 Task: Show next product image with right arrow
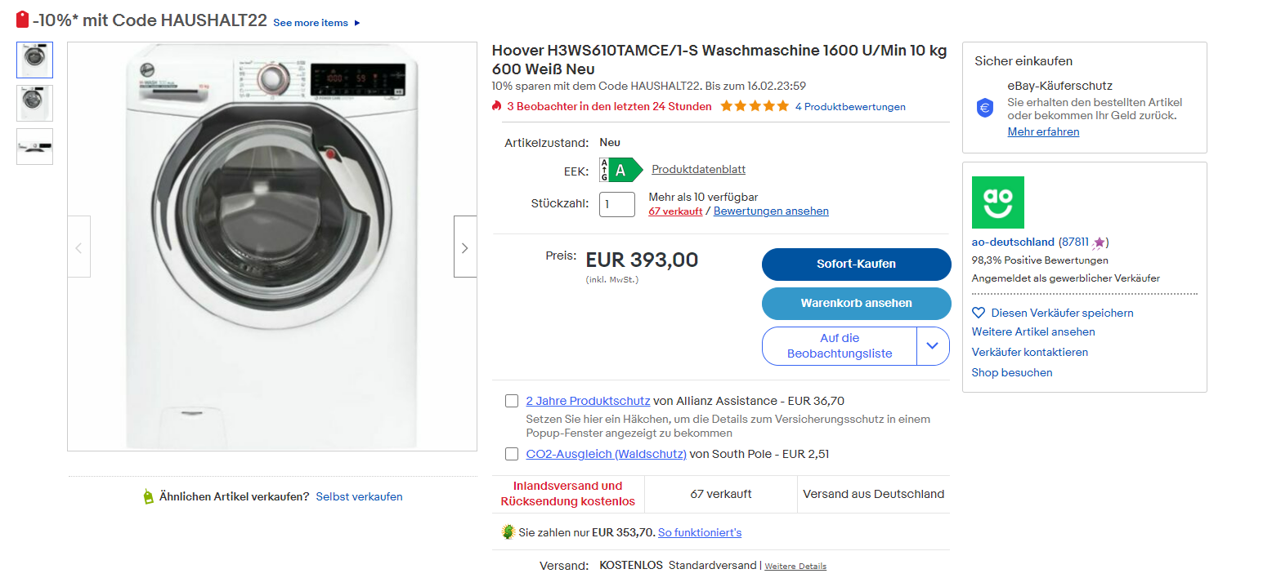[x=465, y=247]
